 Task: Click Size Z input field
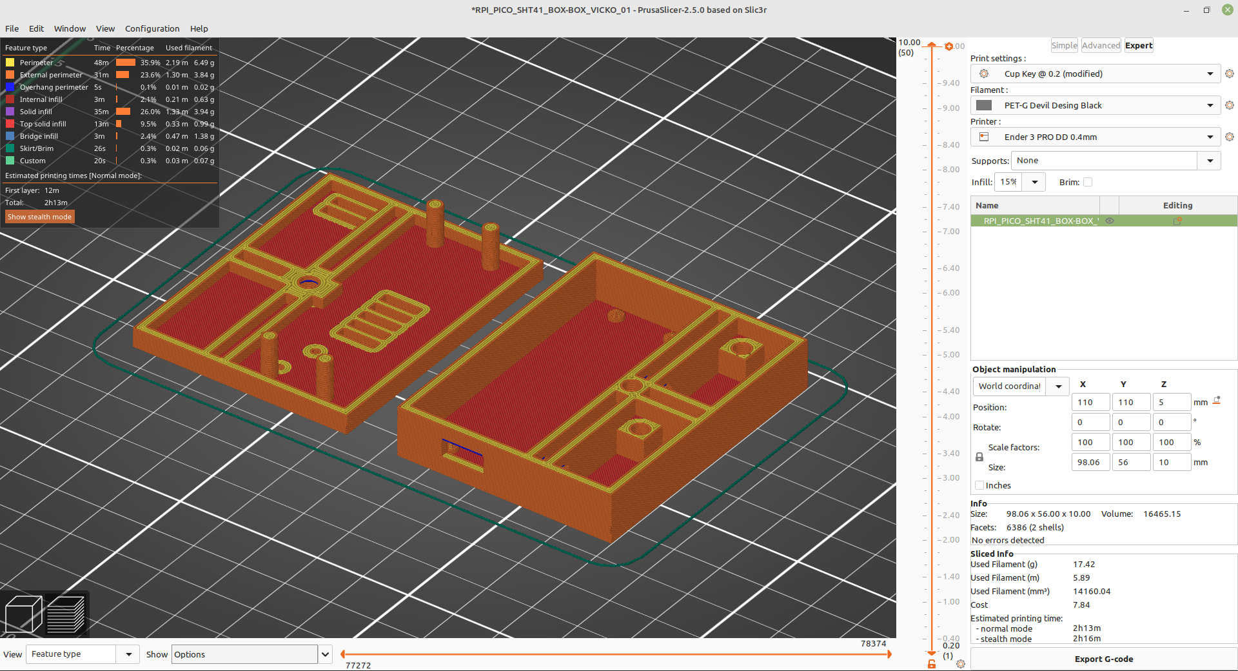[x=1172, y=462]
